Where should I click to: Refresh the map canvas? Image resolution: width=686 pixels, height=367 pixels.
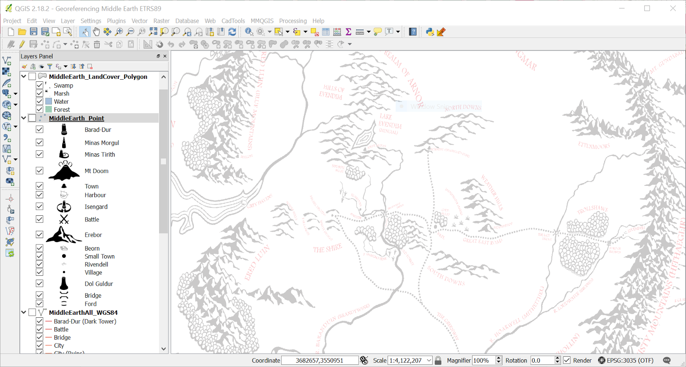coord(232,32)
